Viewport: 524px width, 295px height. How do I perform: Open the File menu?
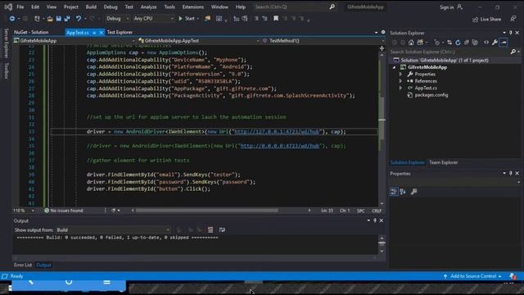pyautogui.click(x=20, y=7)
